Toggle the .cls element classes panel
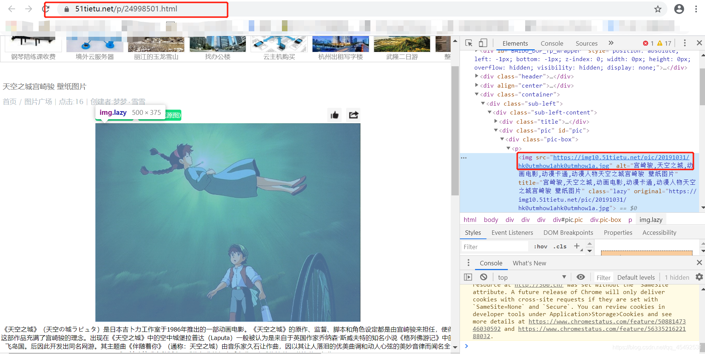The image size is (705, 354). [x=560, y=247]
